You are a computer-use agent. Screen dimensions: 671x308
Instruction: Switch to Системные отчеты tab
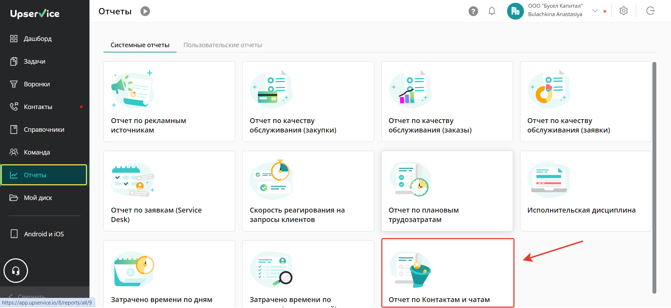pos(140,45)
